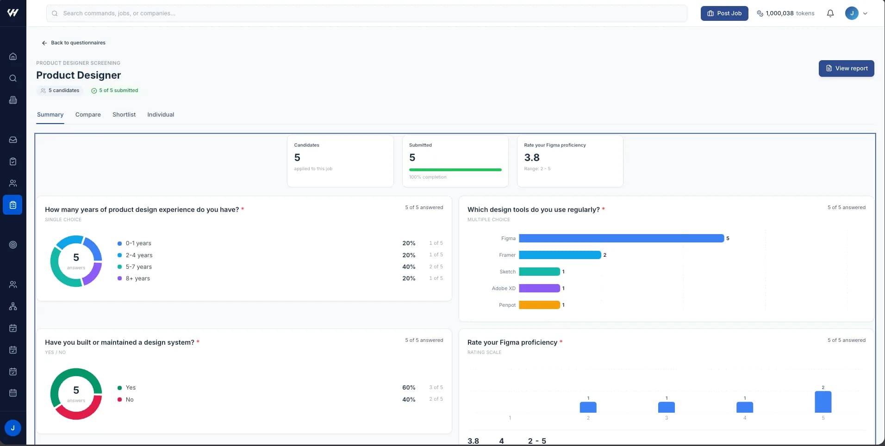The width and height of the screenshot is (885, 446).
Task: Focus the search commands, jobs, companies field
Action: pos(367,13)
